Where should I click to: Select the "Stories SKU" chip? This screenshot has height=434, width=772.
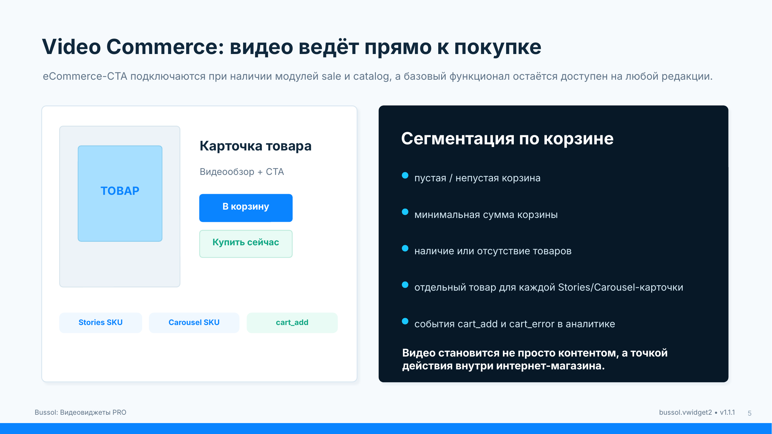click(100, 322)
